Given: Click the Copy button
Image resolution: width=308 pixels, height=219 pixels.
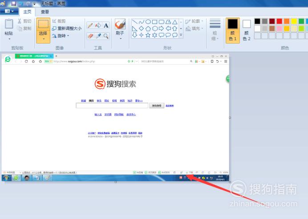Looking at the screenshot, I should pos(24,28).
